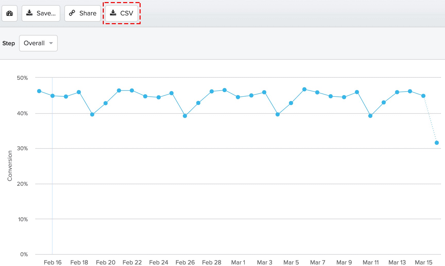Image resolution: width=445 pixels, height=266 pixels.
Task: Click the download icon inside the Save button
Action: click(30, 13)
